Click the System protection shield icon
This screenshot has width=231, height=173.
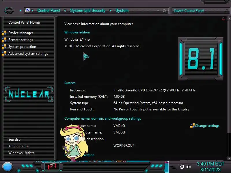point(4,47)
